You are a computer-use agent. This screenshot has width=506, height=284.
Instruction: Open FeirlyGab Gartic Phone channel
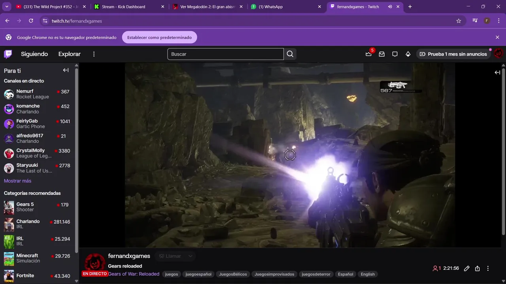(x=38, y=123)
